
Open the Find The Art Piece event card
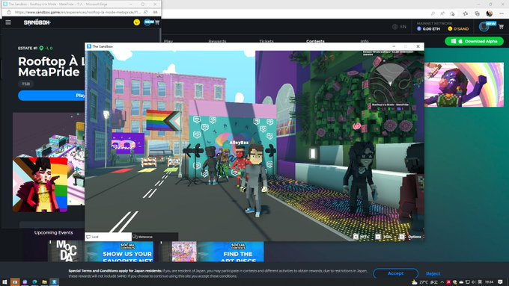pos(212,252)
